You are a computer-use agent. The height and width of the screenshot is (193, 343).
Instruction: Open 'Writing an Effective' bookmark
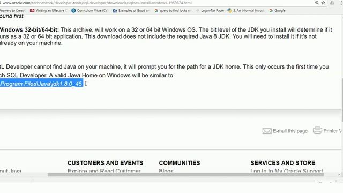(49, 11)
